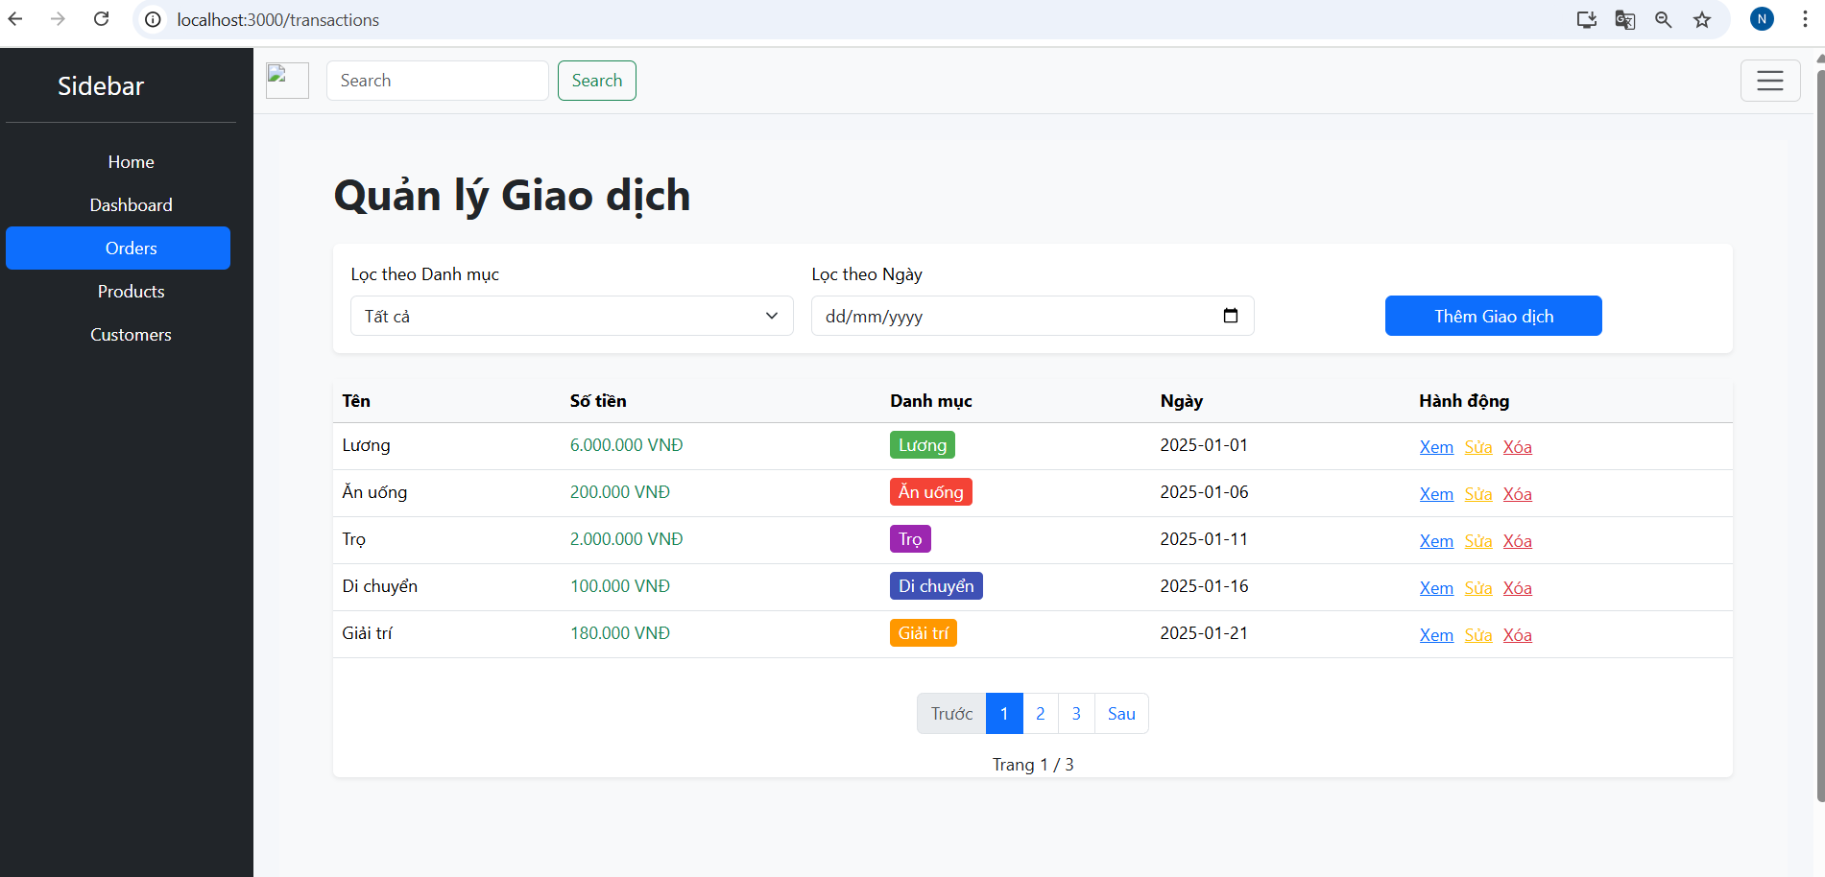
Task: Open the calendar picker icon in date filter
Action: coord(1230,316)
